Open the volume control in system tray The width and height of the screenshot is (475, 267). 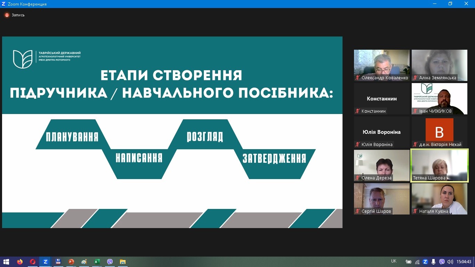point(450,261)
